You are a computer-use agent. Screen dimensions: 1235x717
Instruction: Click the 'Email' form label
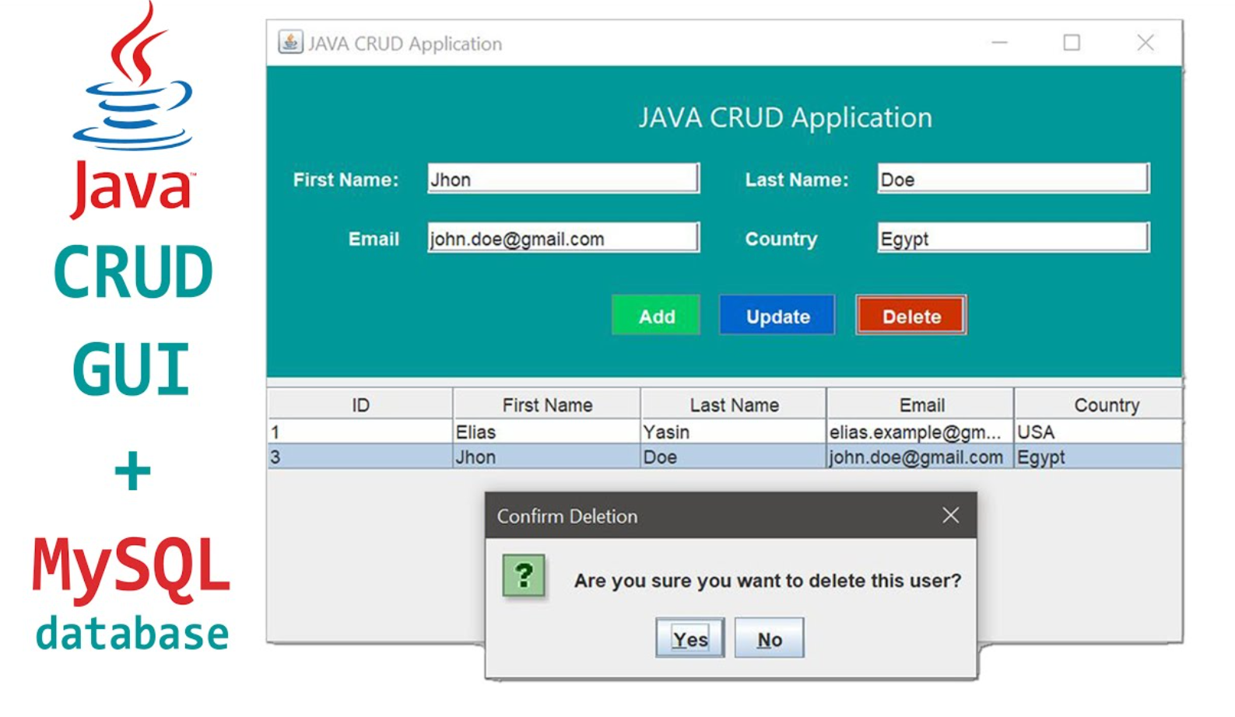click(x=374, y=239)
